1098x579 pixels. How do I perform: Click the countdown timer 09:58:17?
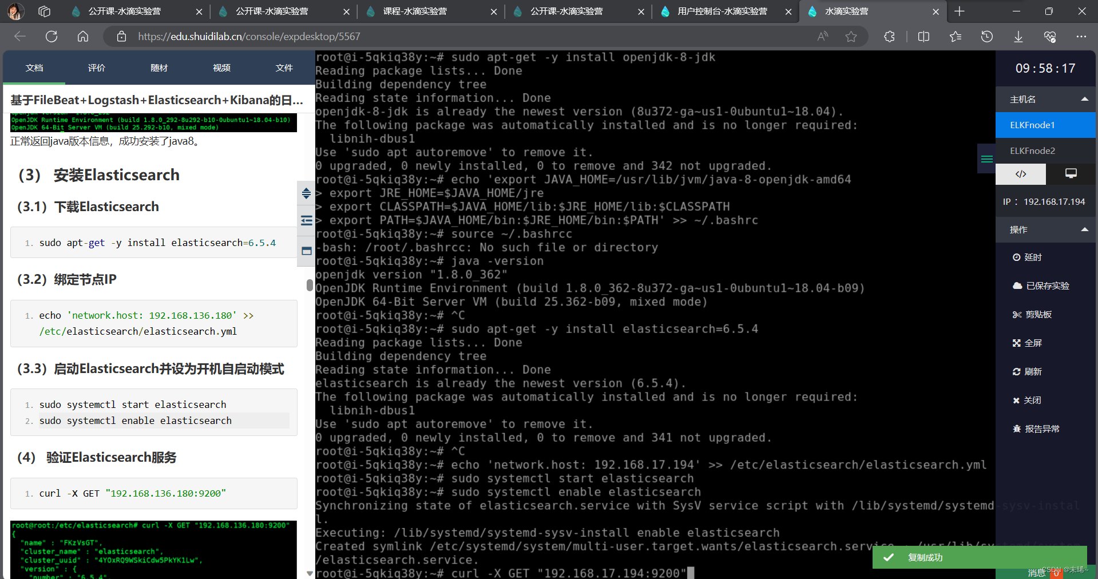pyautogui.click(x=1045, y=69)
